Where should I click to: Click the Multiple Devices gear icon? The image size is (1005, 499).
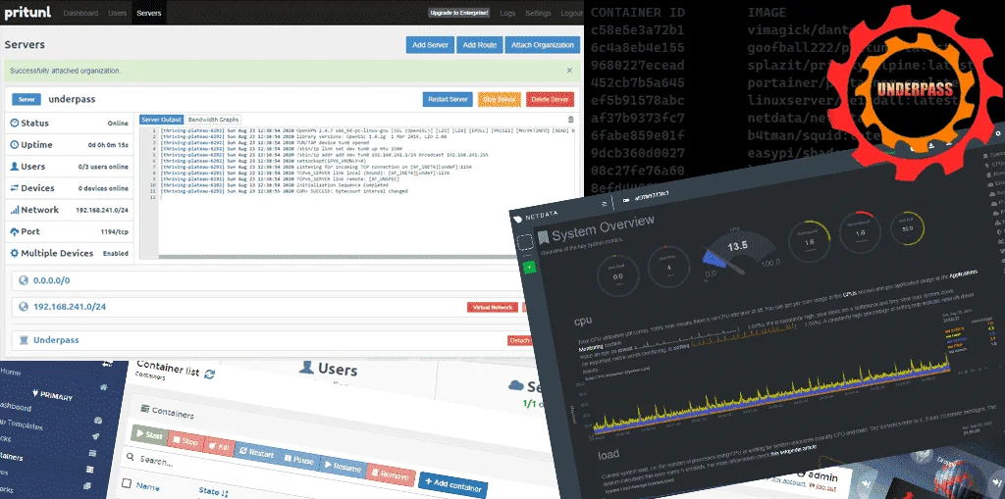point(14,254)
